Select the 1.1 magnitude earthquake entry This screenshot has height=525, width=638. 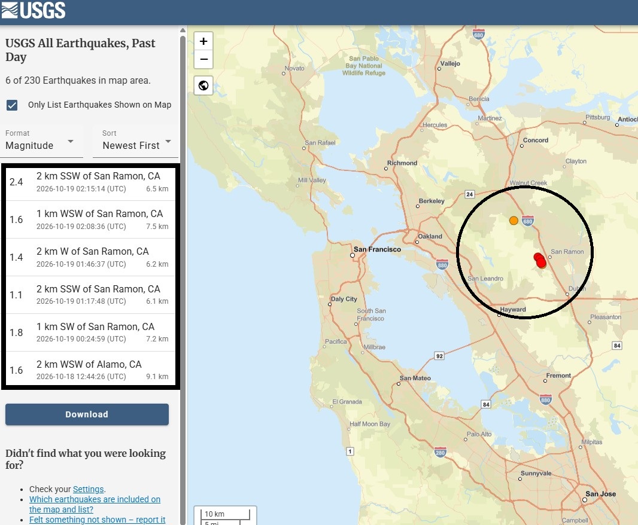(x=91, y=295)
